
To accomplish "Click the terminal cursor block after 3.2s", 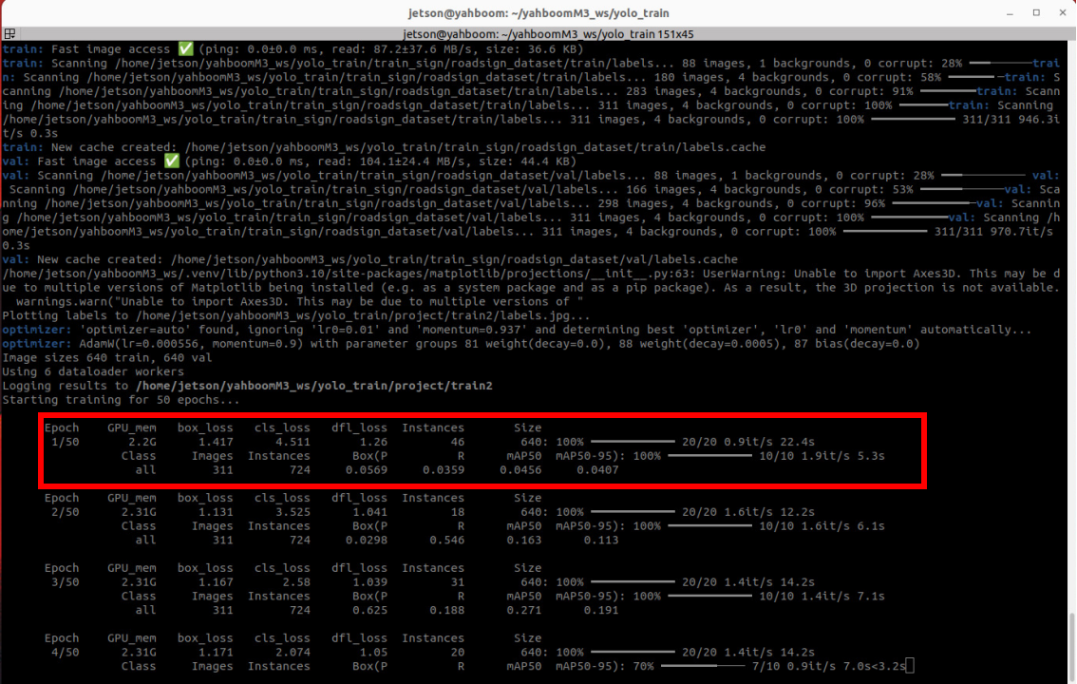I will coord(910,667).
